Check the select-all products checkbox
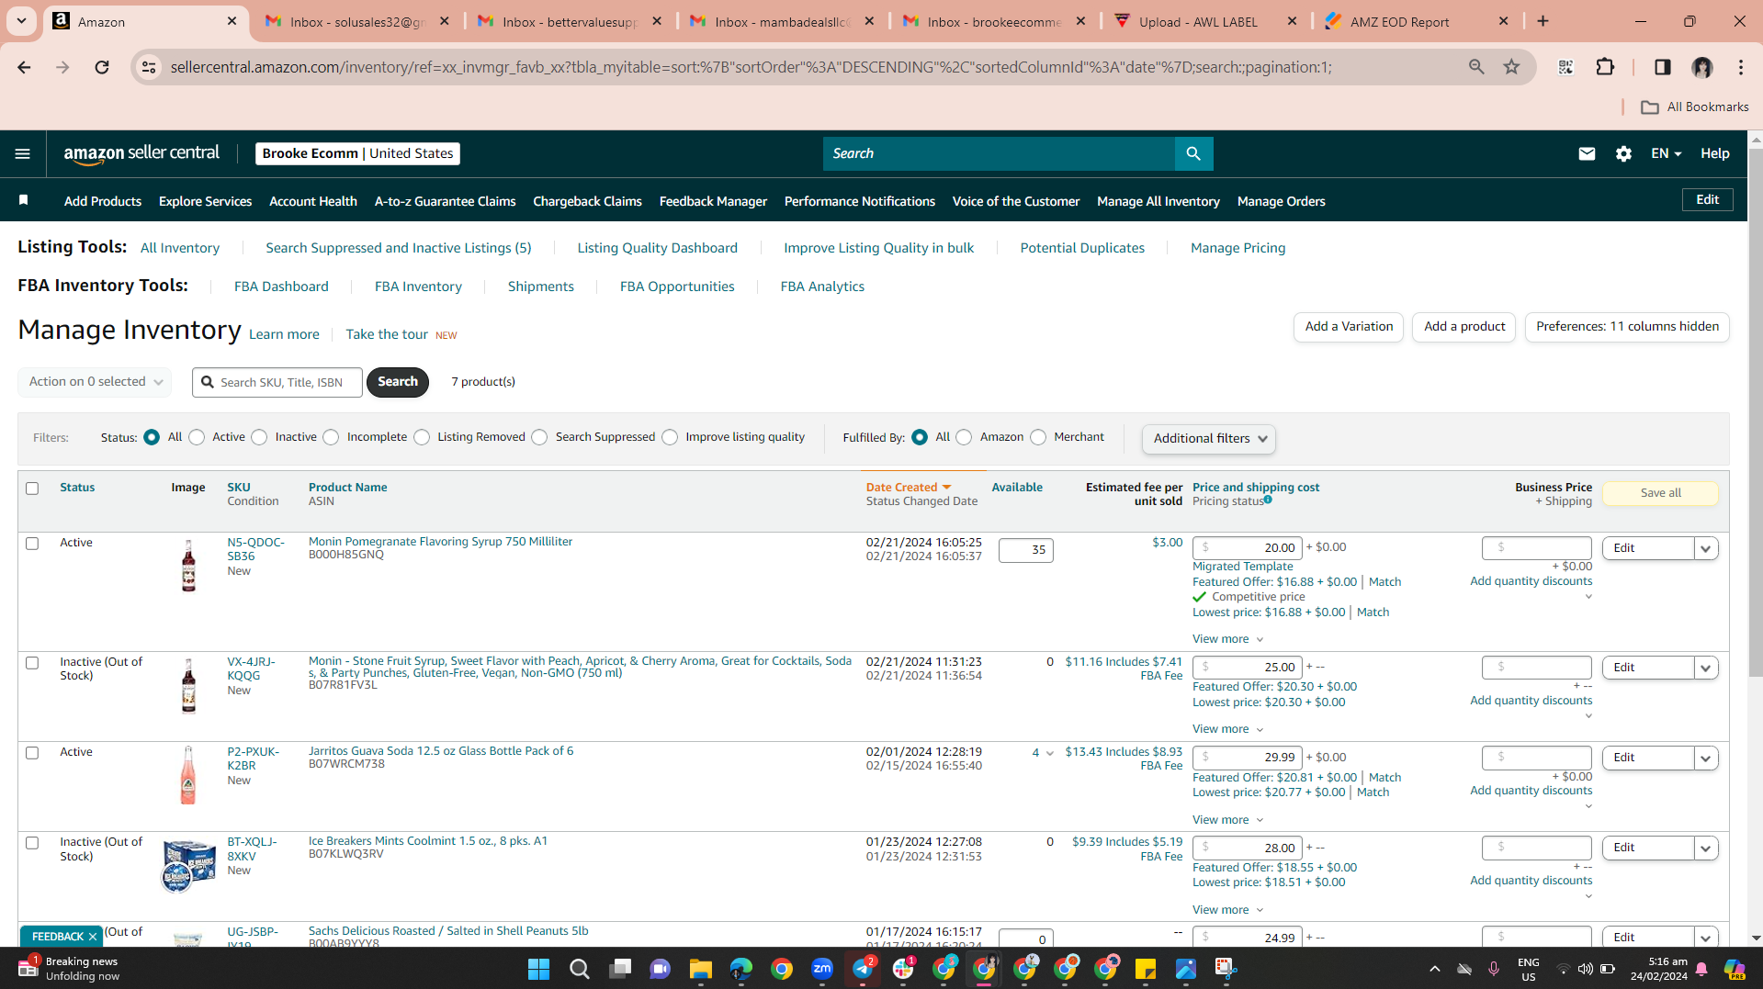Screen dimensions: 1763x989 tap(32, 489)
